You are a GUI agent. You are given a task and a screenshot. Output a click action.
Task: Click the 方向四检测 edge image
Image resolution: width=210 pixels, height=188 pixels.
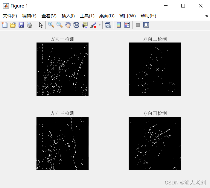[x=155, y=143]
